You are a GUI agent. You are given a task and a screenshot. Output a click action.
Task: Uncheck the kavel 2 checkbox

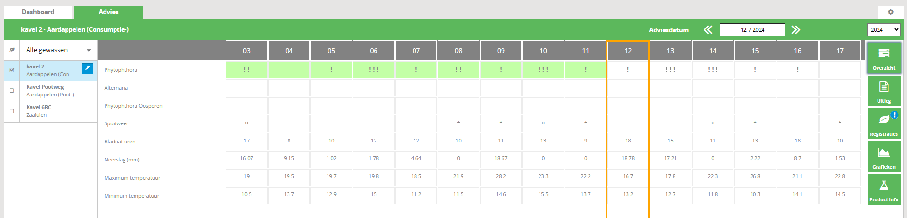click(12, 70)
